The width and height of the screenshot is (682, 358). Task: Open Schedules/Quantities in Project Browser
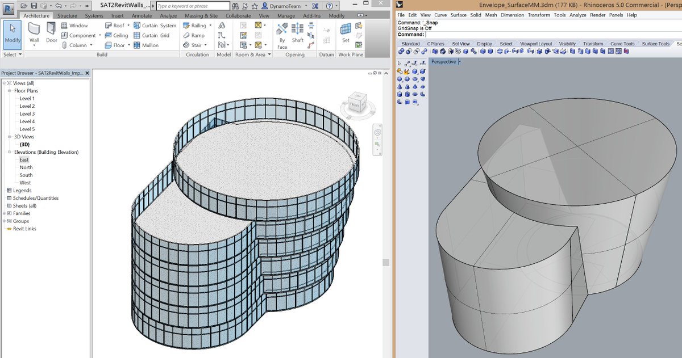click(x=35, y=198)
